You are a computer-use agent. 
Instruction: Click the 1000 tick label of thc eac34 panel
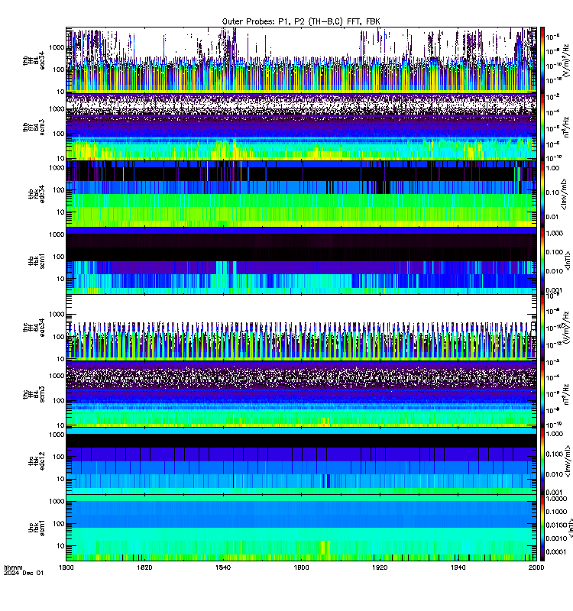coord(57,315)
